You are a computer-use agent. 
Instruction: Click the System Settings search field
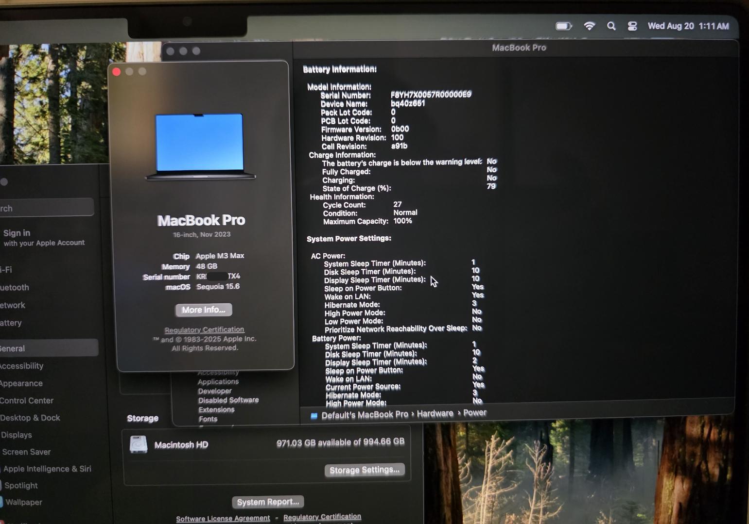(46, 208)
